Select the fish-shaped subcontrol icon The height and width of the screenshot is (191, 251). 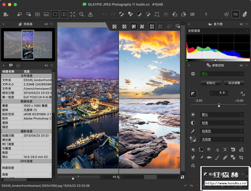point(209,158)
